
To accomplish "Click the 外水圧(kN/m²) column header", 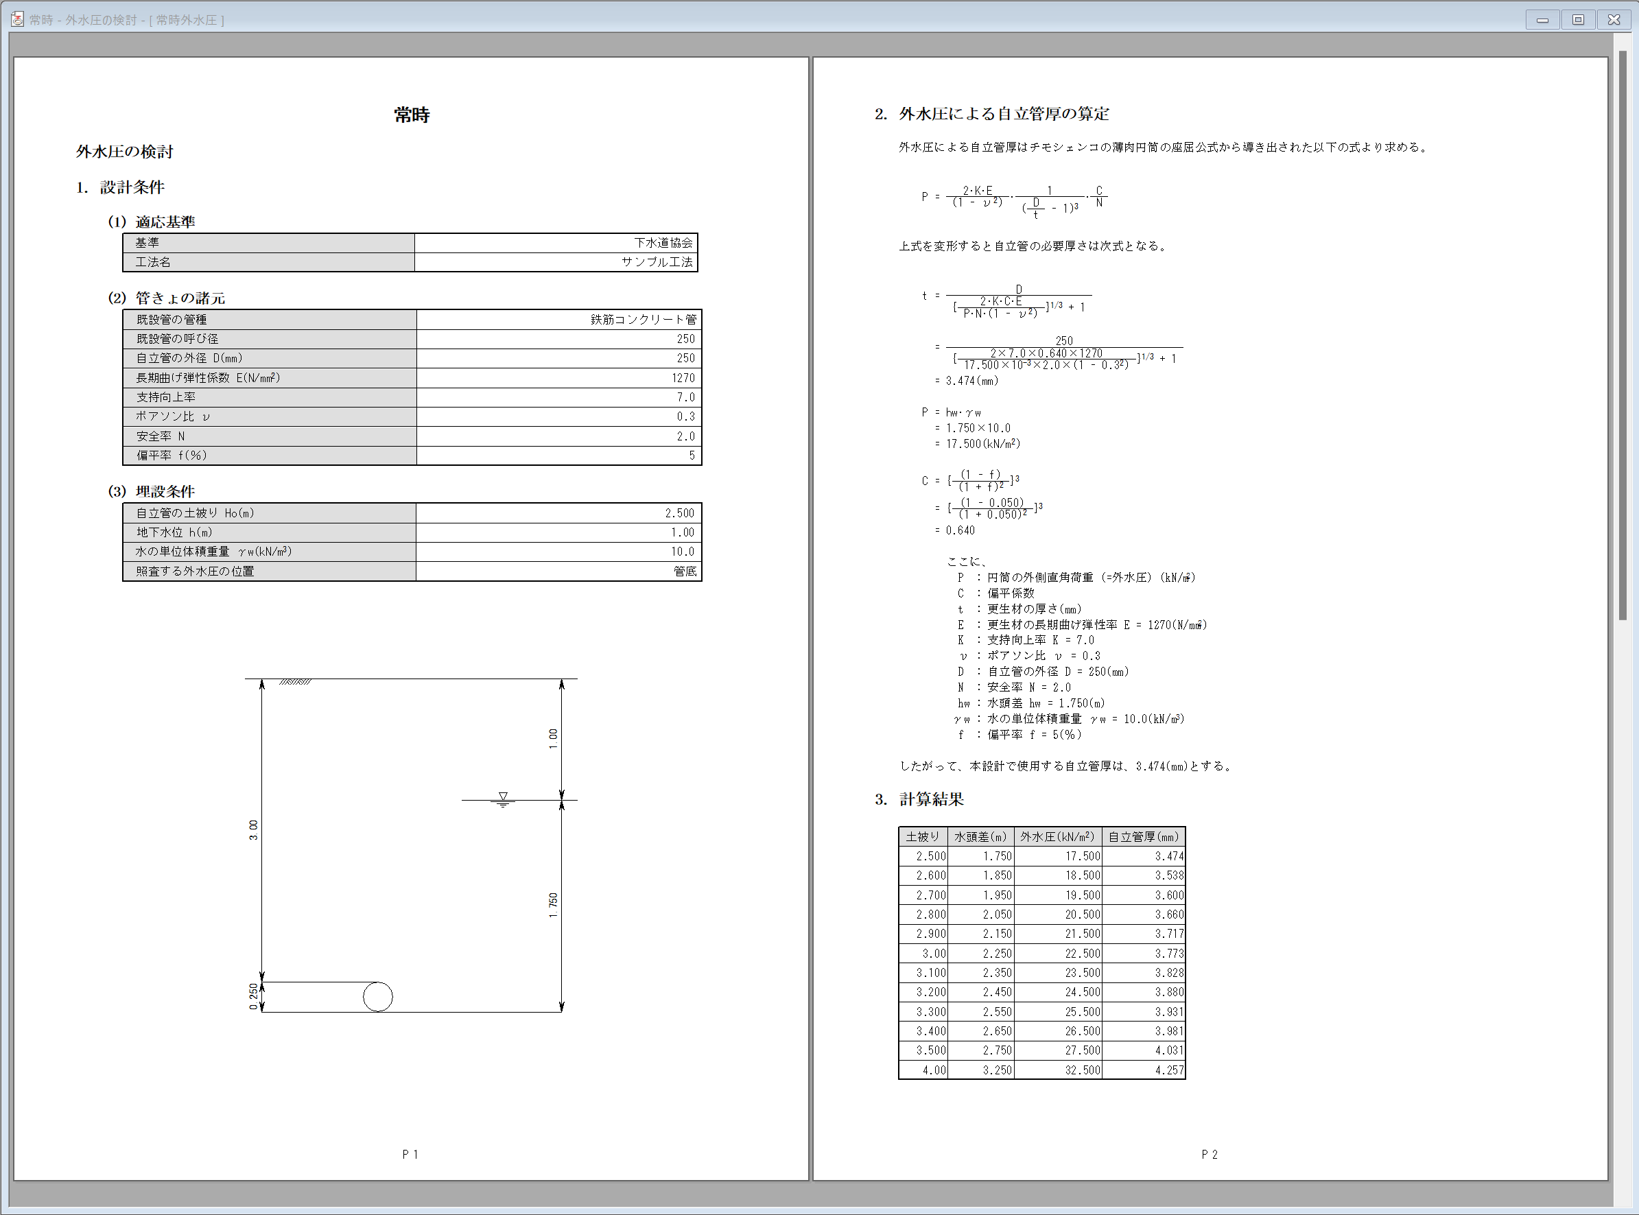I will coord(1058,837).
